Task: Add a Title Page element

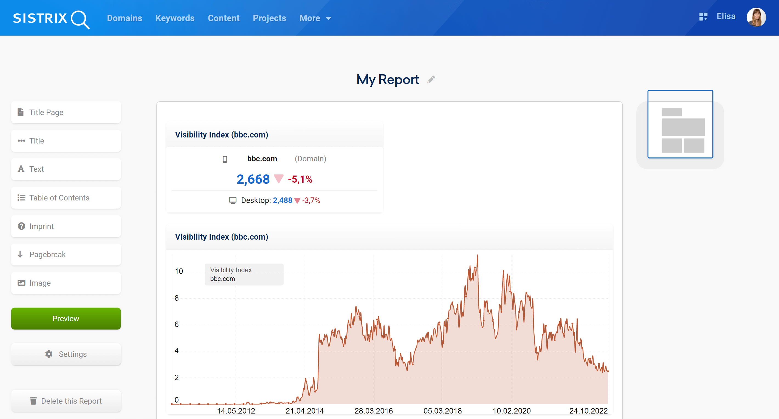Action: click(66, 112)
